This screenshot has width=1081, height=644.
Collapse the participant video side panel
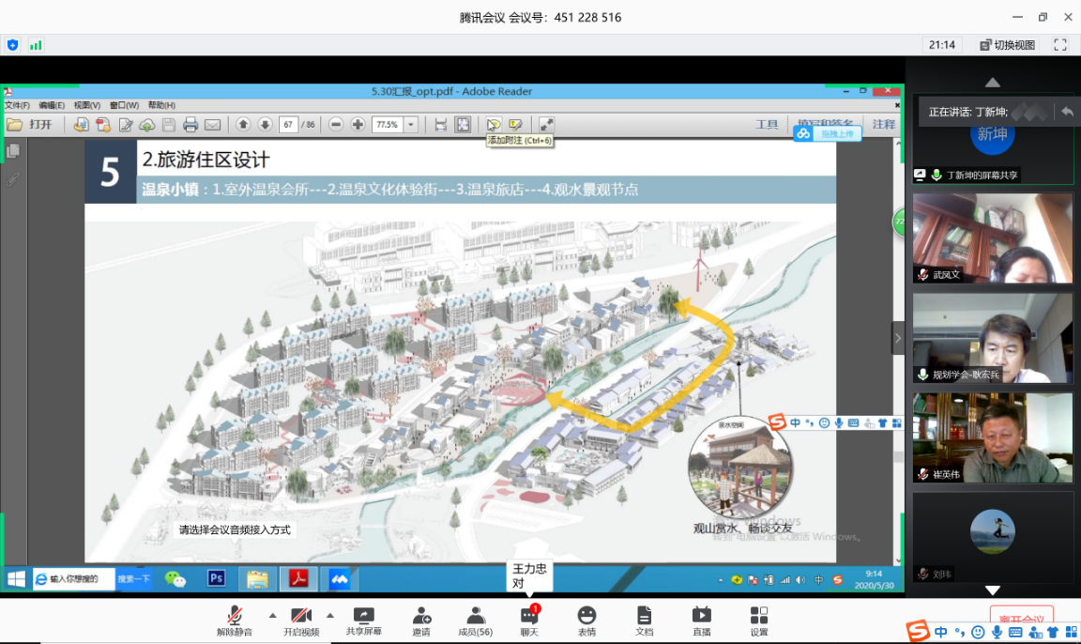click(898, 338)
